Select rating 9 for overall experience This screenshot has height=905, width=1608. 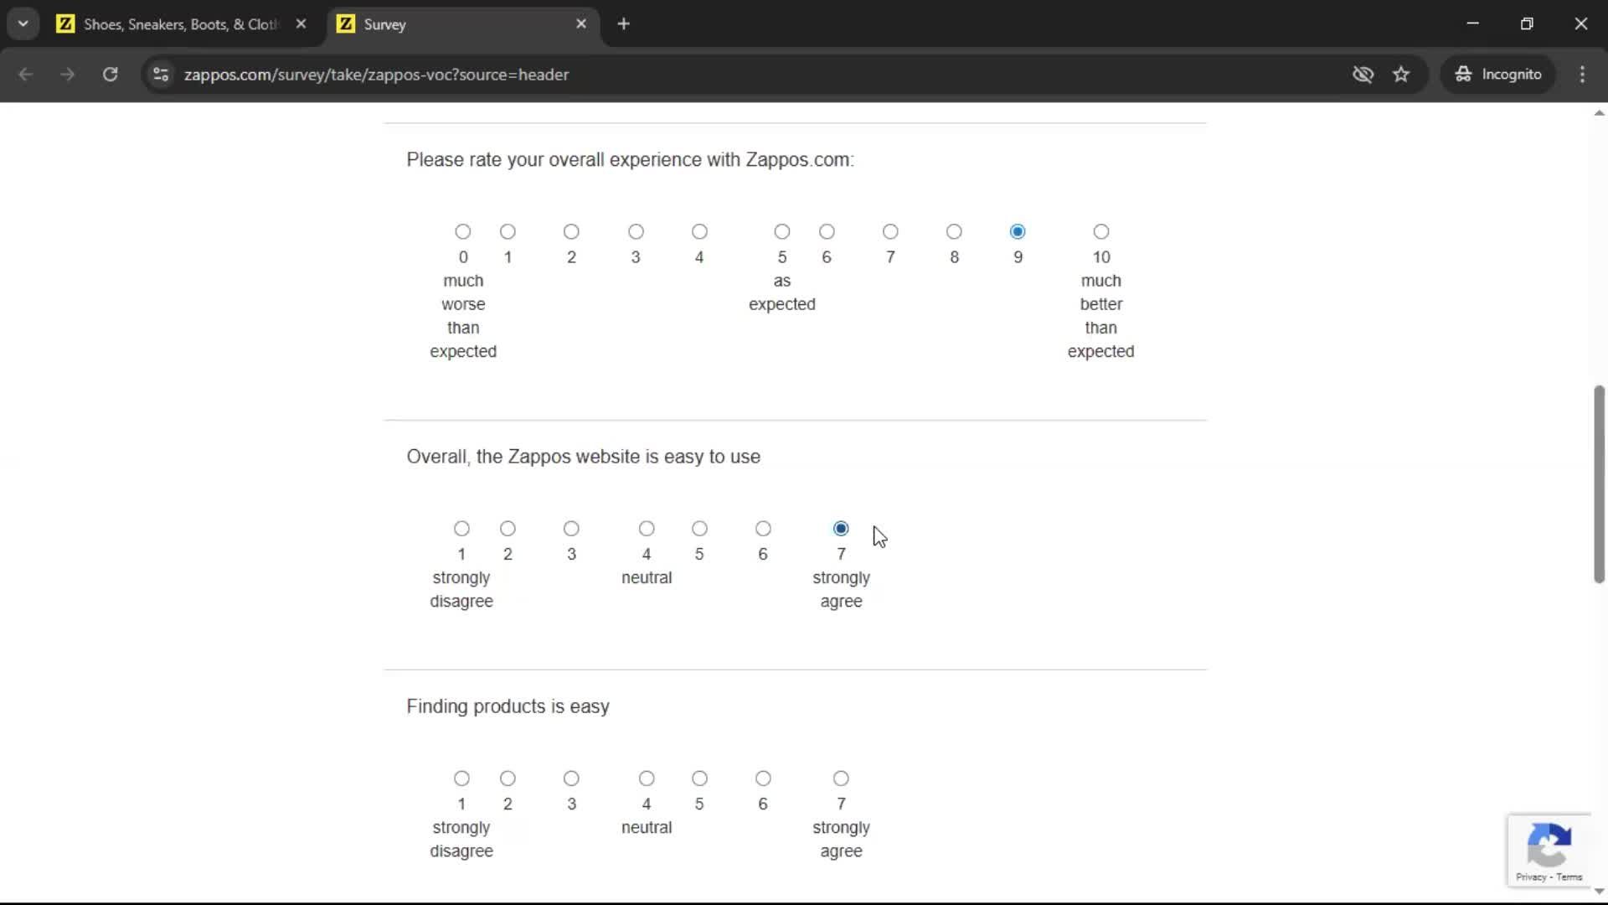coord(1018,231)
